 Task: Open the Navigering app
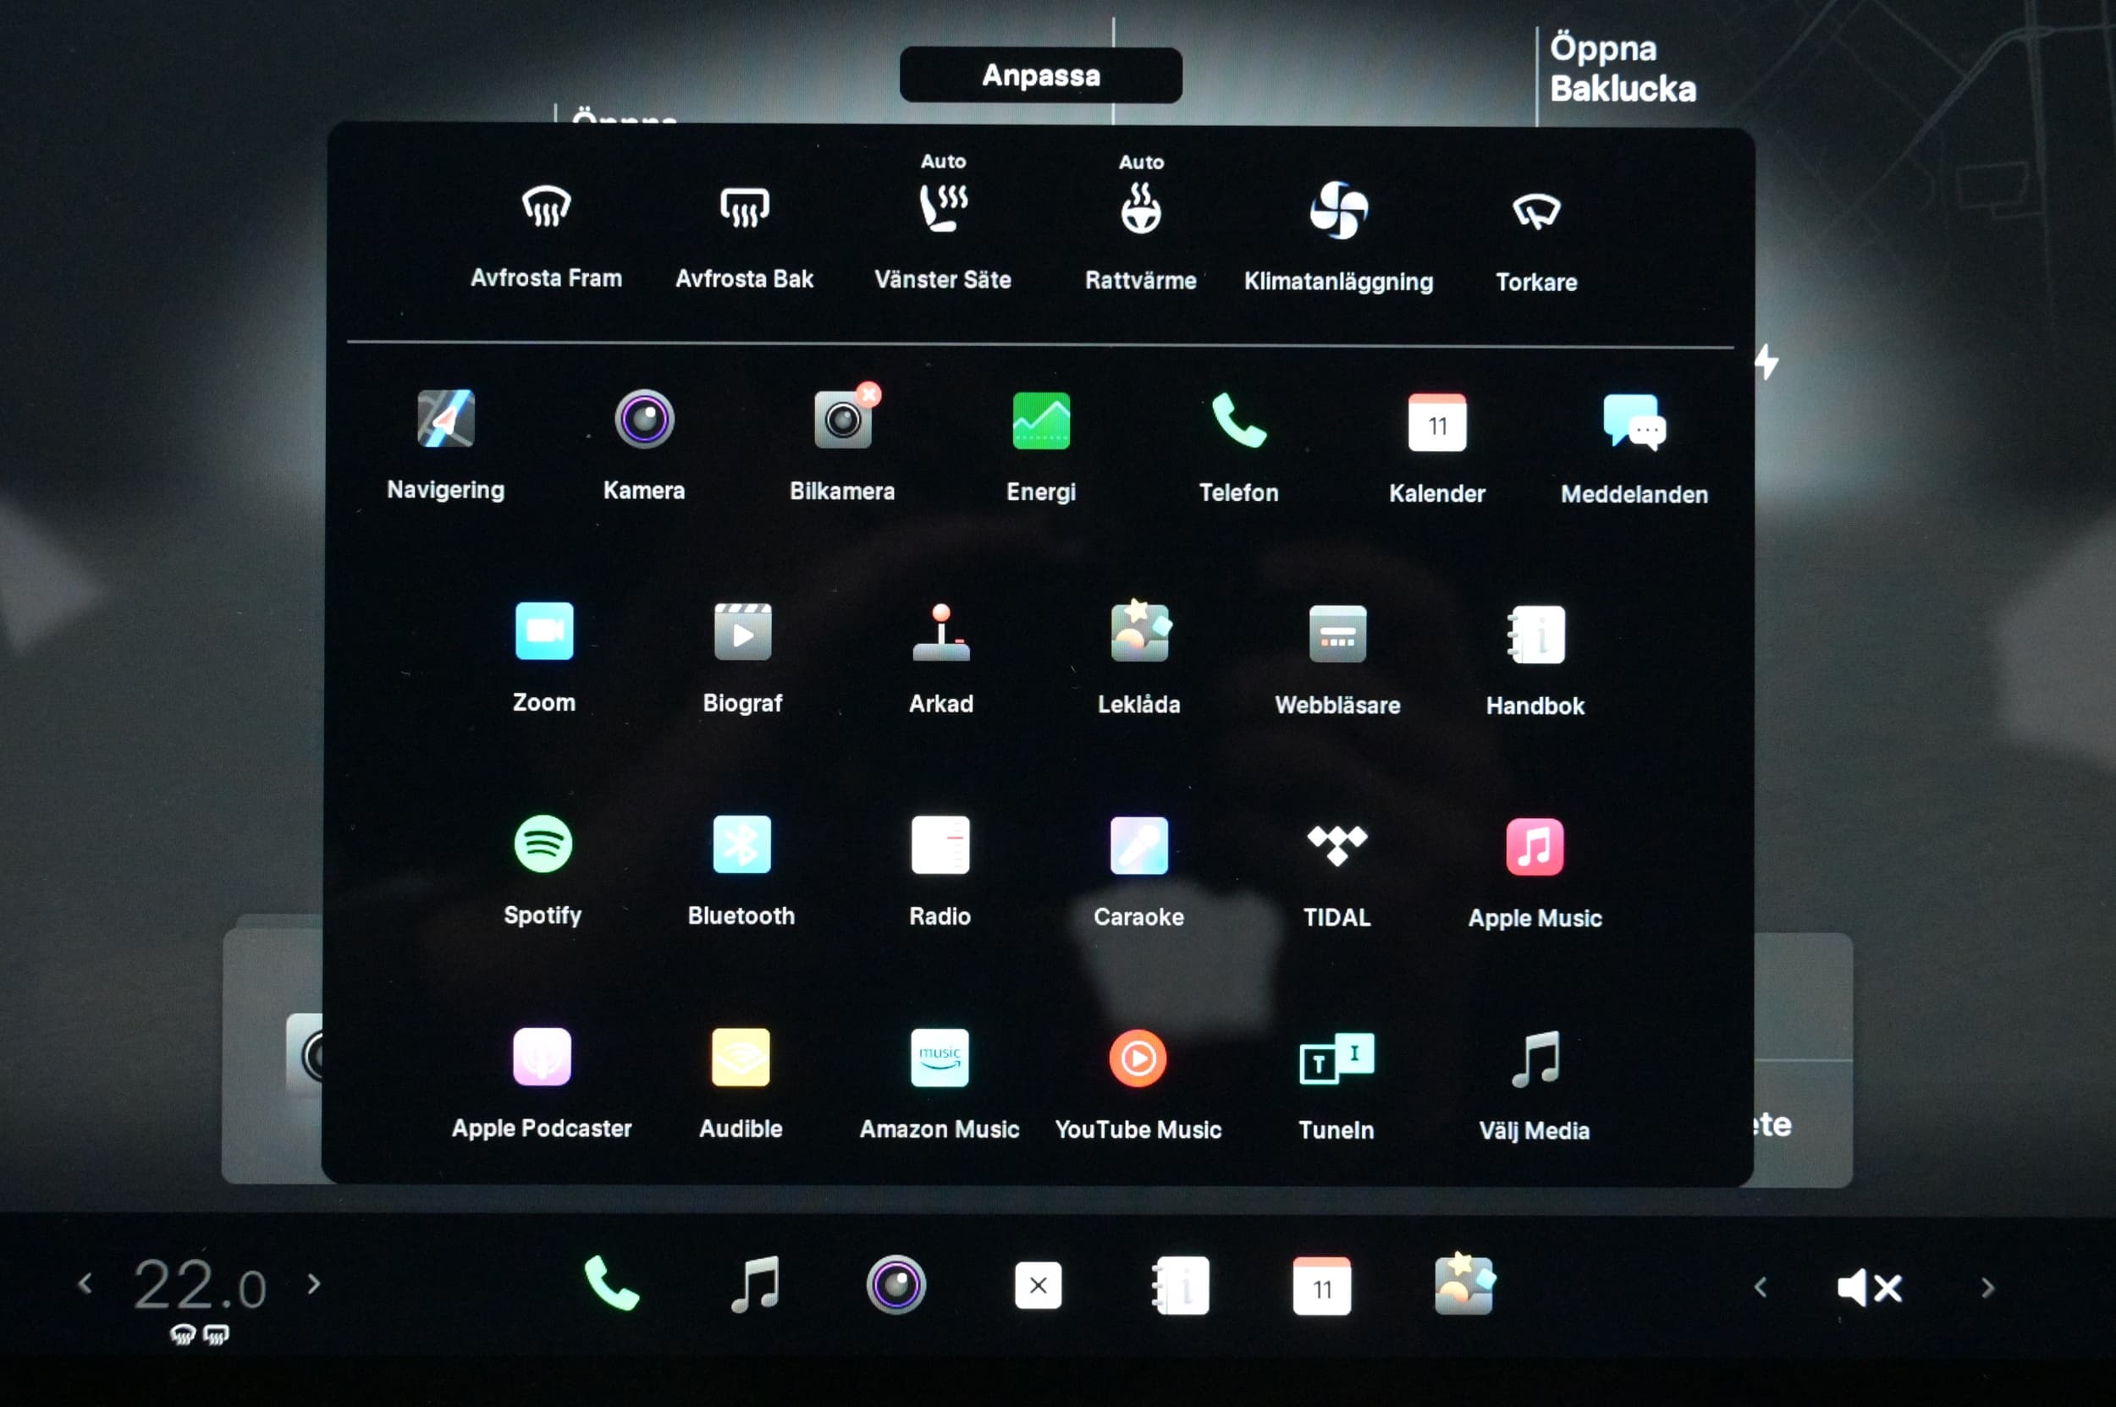click(446, 445)
